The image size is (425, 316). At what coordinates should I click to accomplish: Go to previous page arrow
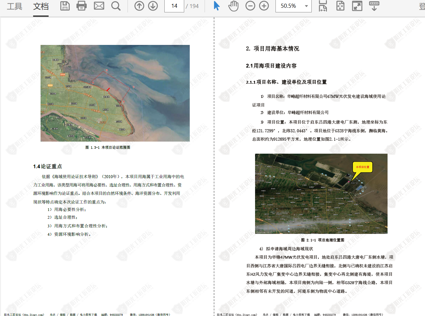pyautogui.click(x=139, y=6)
